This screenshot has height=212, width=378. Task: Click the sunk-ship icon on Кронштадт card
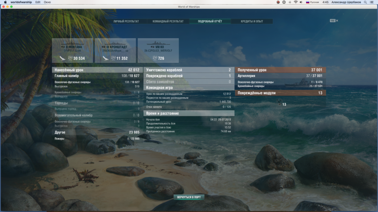(105, 58)
